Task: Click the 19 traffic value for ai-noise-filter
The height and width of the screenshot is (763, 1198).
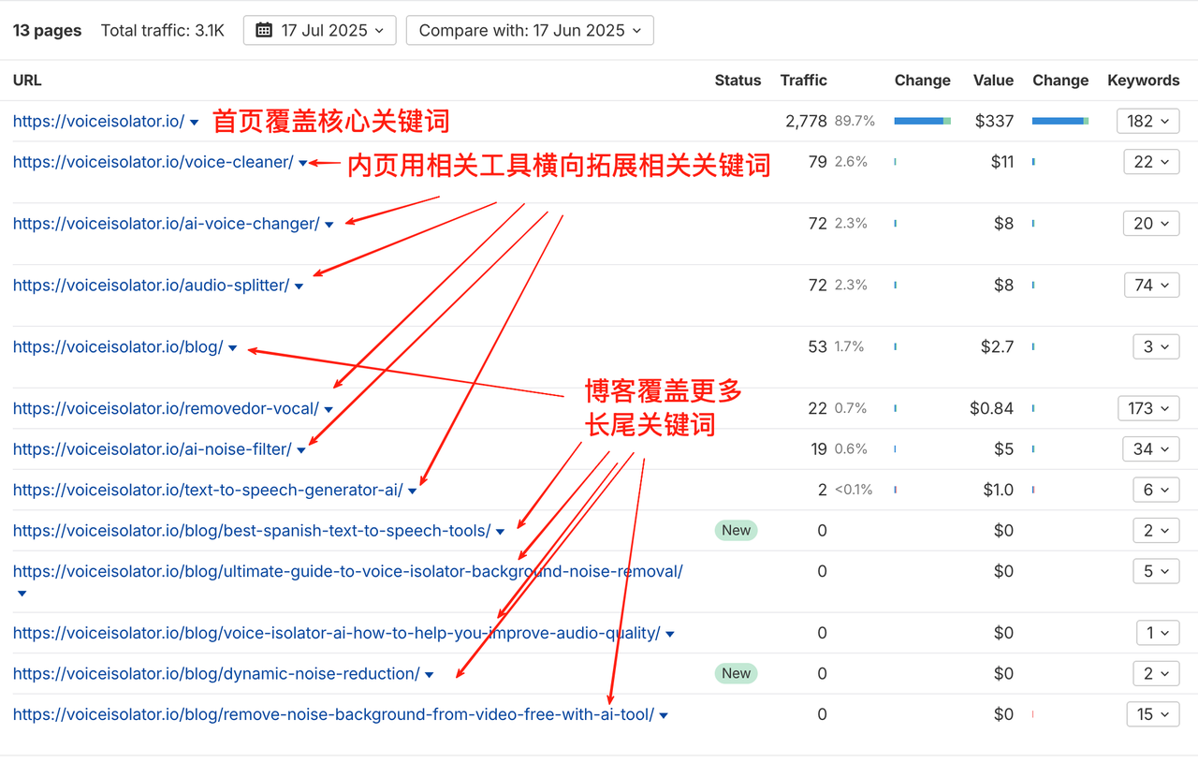Action: click(819, 449)
